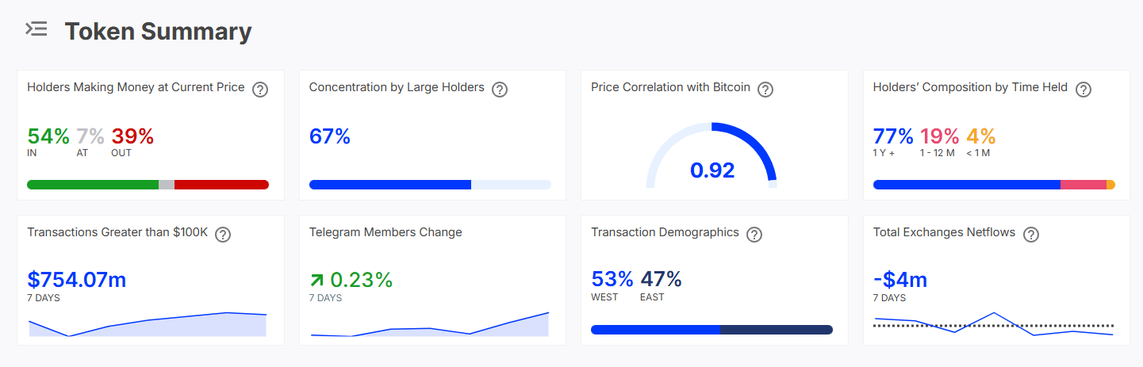Show info for Holders' Composition by Time Held
1143x367 pixels.
(x=1084, y=90)
